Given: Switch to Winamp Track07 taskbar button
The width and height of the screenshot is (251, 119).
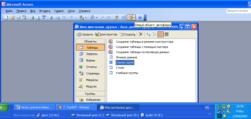Looking at the screenshot, I should (x=76, y=108).
